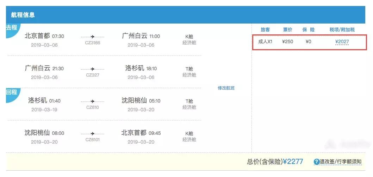Click the plane icon above CZ3166
Viewport: 373px width, 177px height.
coord(93,37)
